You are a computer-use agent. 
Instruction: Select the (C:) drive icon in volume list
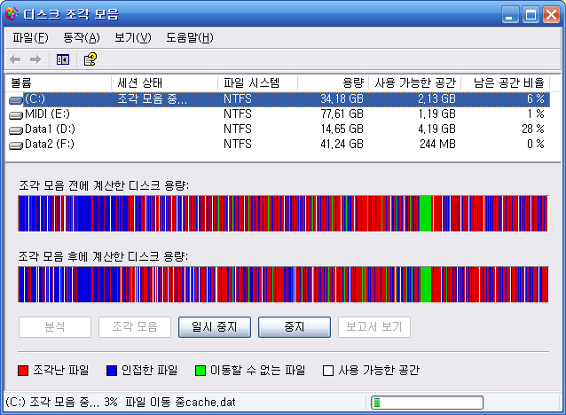tap(16, 99)
